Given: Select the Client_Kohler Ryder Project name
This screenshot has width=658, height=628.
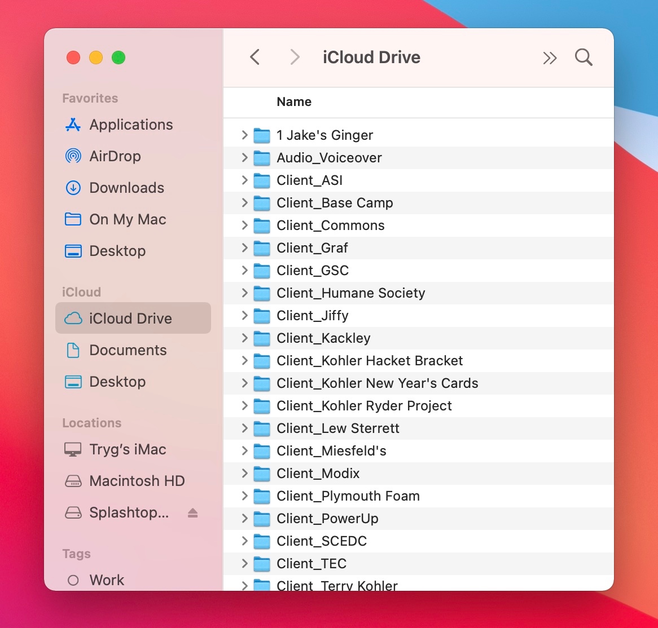Looking at the screenshot, I should click(x=364, y=406).
